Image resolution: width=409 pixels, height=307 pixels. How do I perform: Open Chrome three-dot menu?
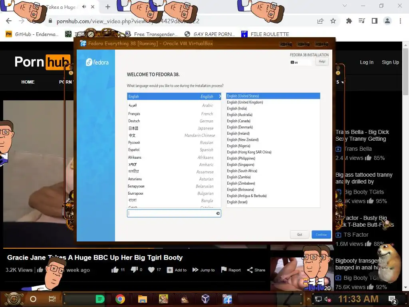click(x=400, y=21)
